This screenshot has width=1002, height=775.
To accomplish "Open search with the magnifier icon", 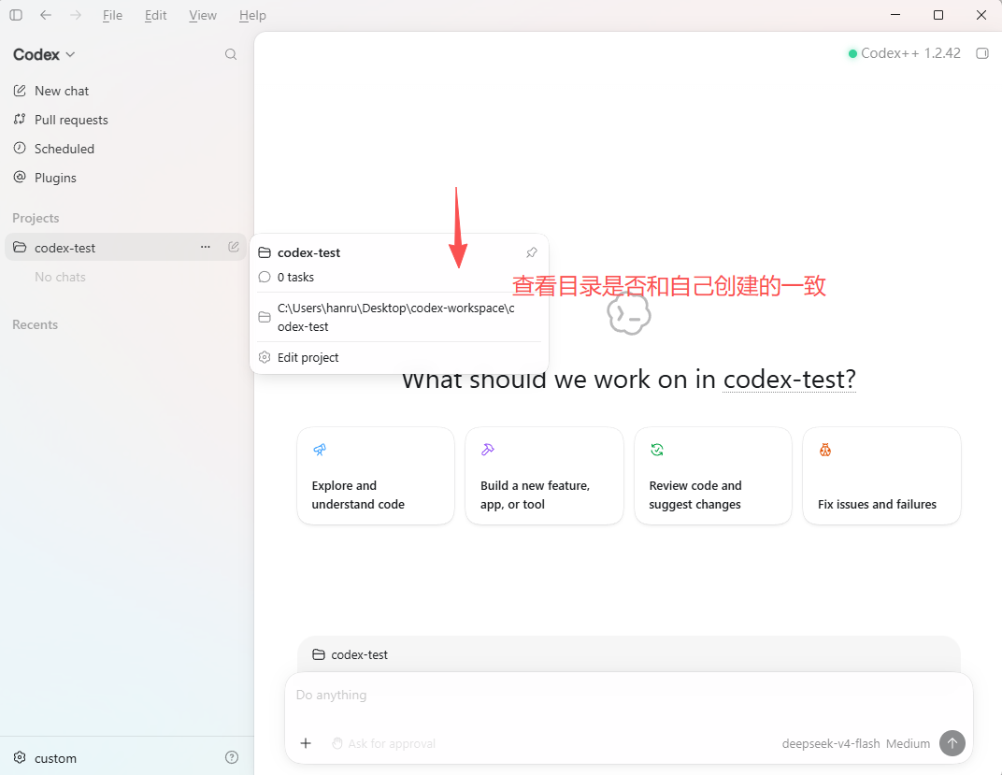I will pos(231,54).
